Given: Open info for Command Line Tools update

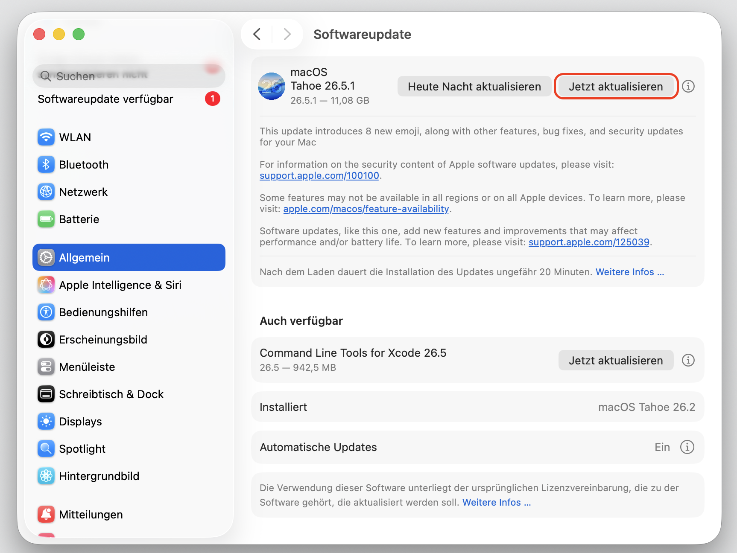Looking at the screenshot, I should (688, 360).
